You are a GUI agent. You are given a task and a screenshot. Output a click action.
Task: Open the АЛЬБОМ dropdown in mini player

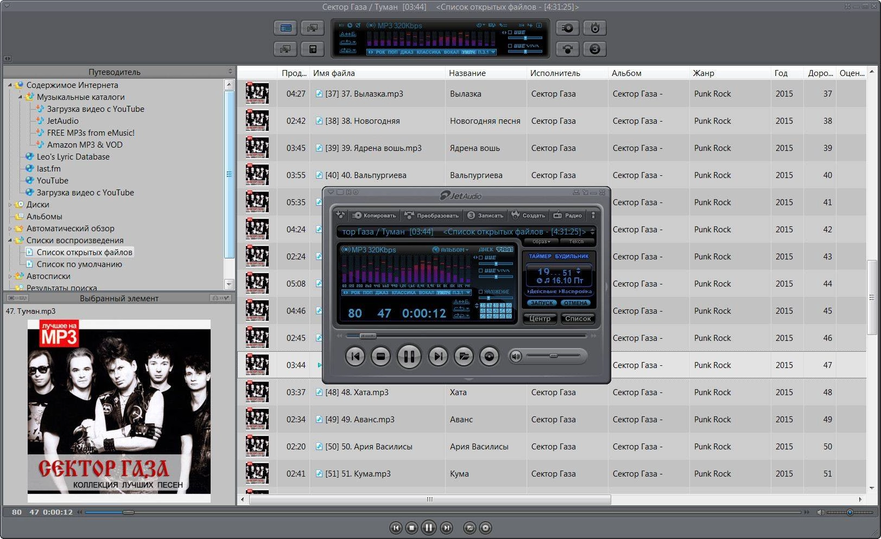(451, 250)
